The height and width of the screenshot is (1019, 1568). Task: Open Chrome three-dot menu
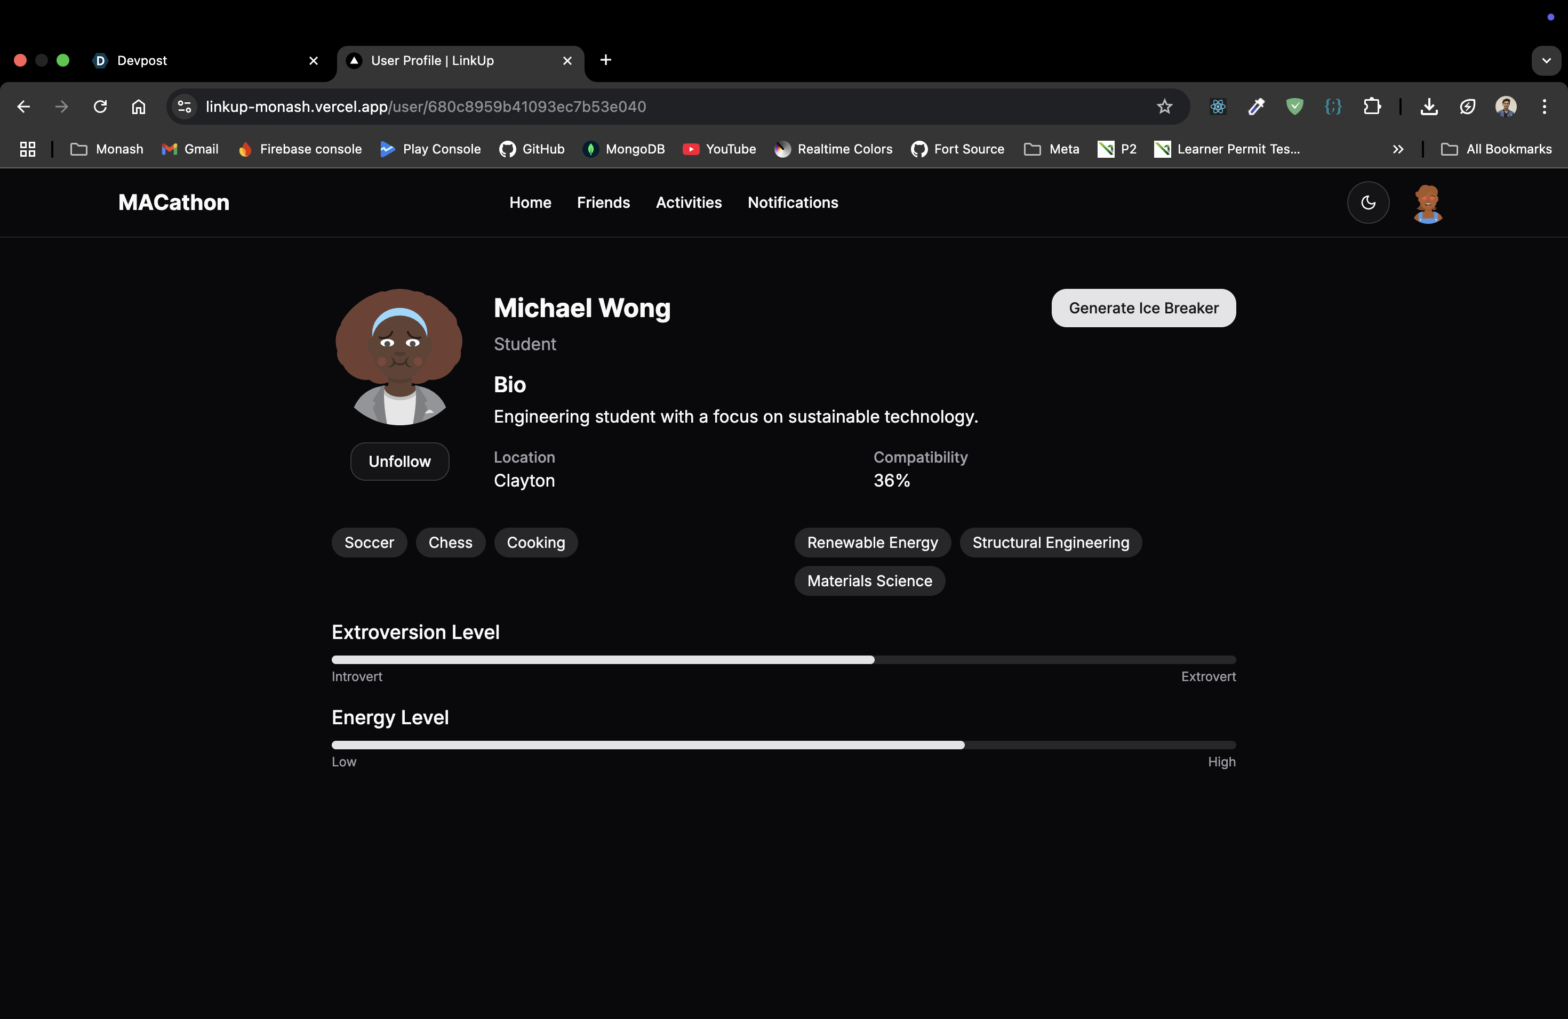coord(1543,107)
